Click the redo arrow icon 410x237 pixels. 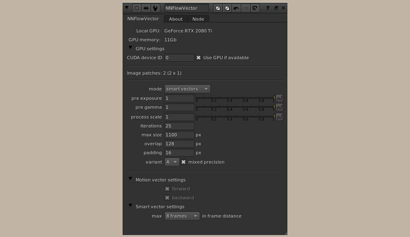click(246, 8)
